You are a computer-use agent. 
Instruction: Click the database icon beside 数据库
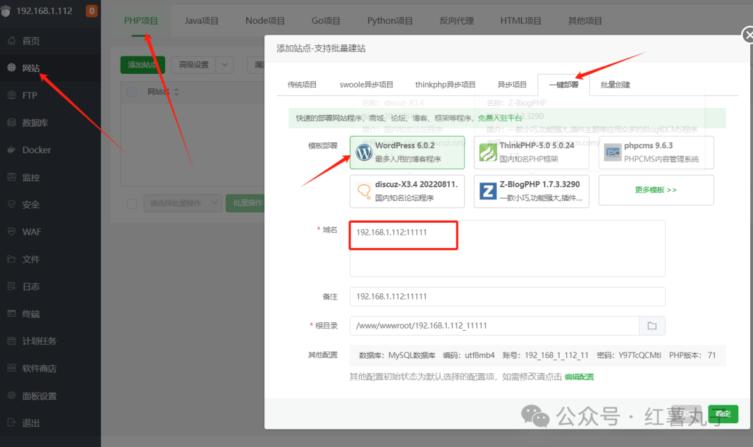[12, 123]
